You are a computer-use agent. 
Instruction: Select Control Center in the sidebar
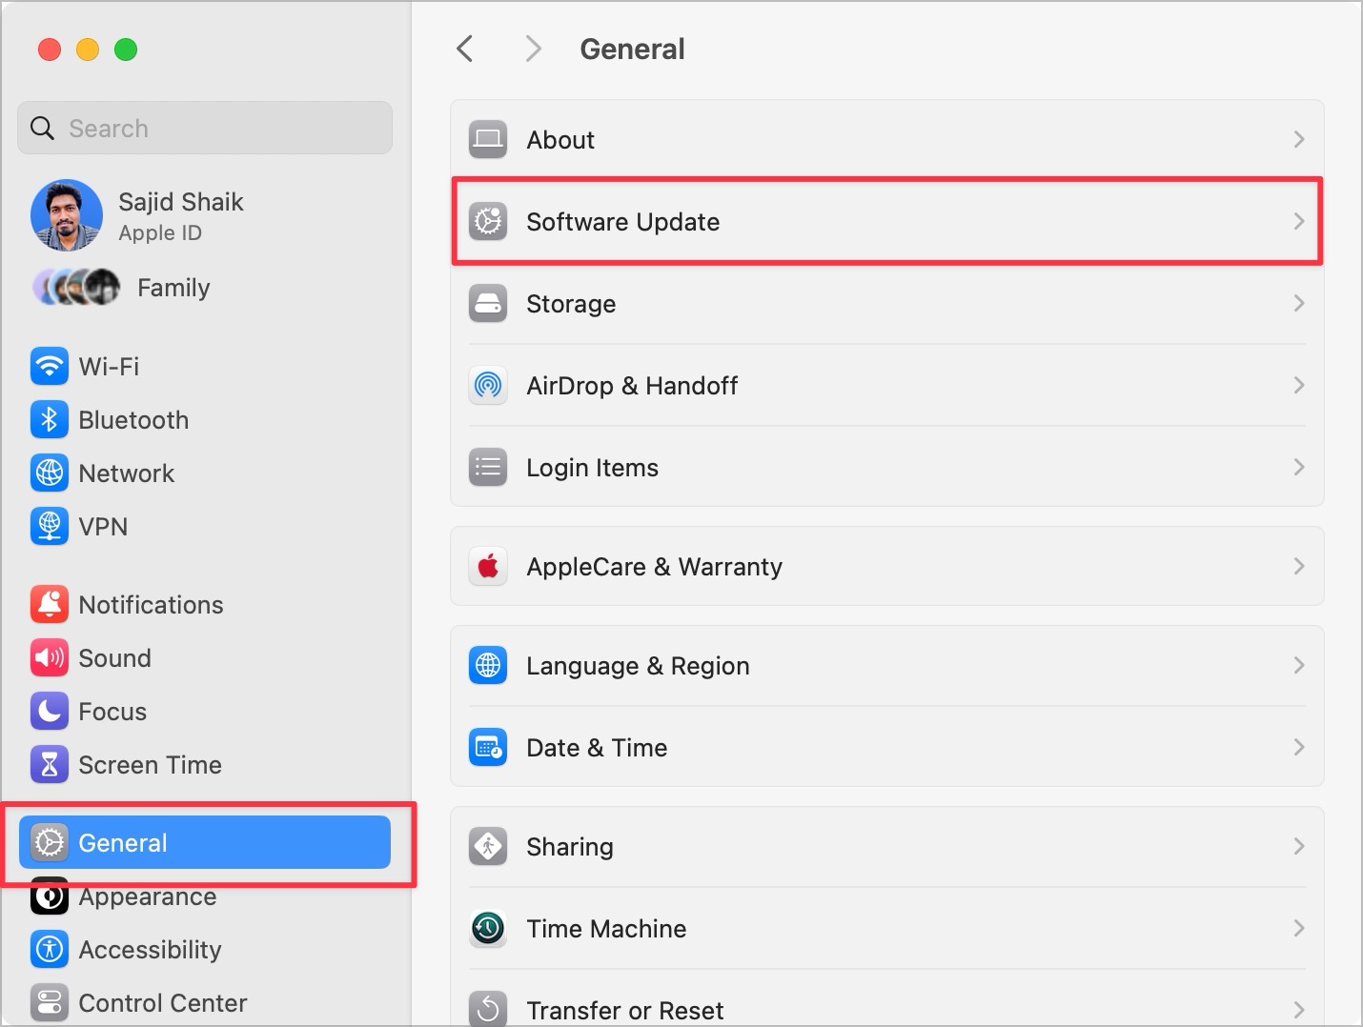click(162, 1003)
